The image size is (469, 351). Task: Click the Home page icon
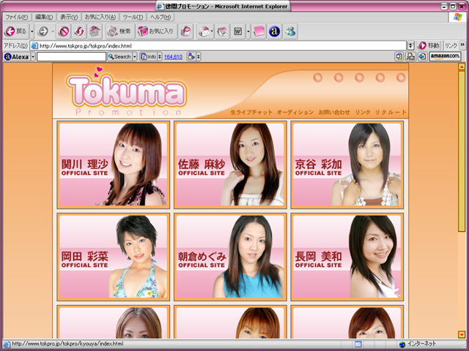click(x=95, y=31)
